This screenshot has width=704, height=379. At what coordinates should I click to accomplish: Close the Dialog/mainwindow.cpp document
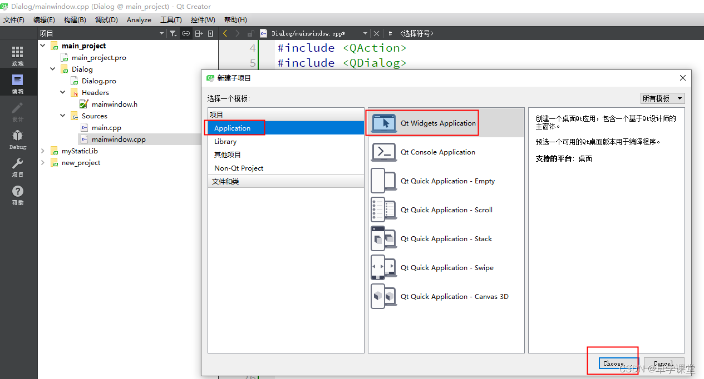376,33
